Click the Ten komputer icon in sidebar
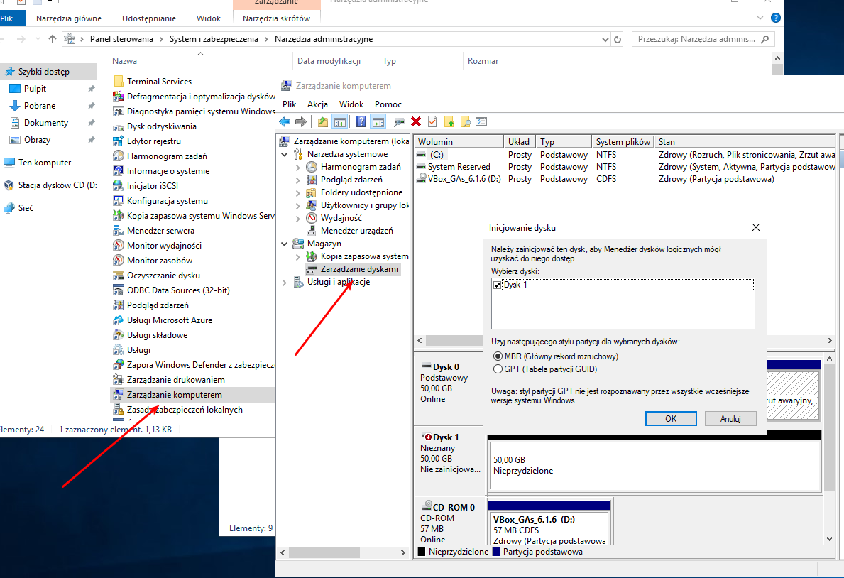 [9, 162]
